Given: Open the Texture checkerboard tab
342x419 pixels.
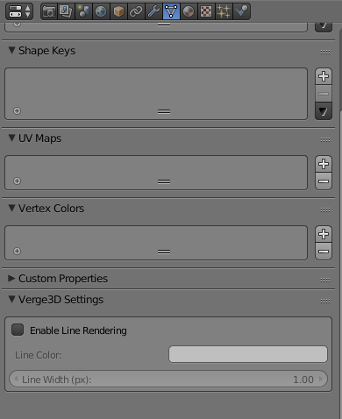Looking at the screenshot, I should click(x=206, y=11).
